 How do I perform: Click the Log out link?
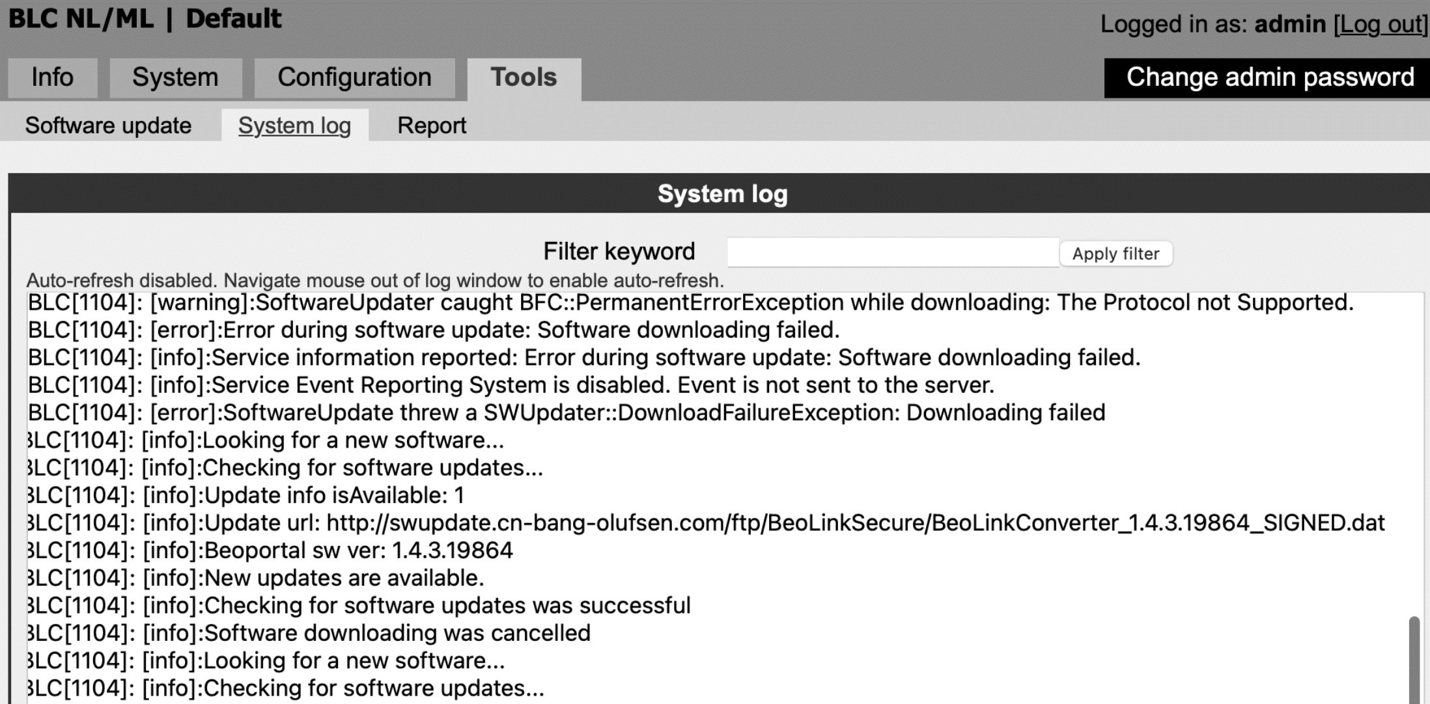(1381, 25)
